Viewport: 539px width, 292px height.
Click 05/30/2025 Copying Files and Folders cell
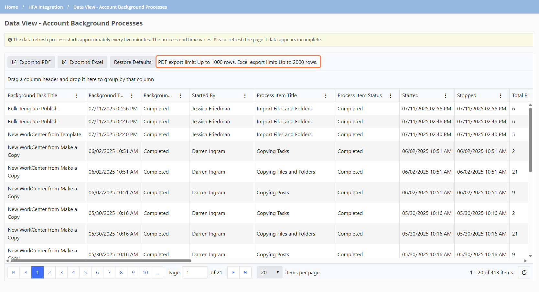[x=294, y=234]
